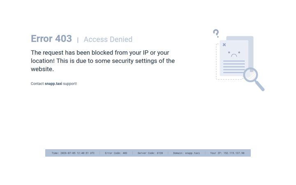The width and height of the screenshot is (296, 185).
Task: Click the word 'Contact' in the support line
Action: click(x=37, y=83)
